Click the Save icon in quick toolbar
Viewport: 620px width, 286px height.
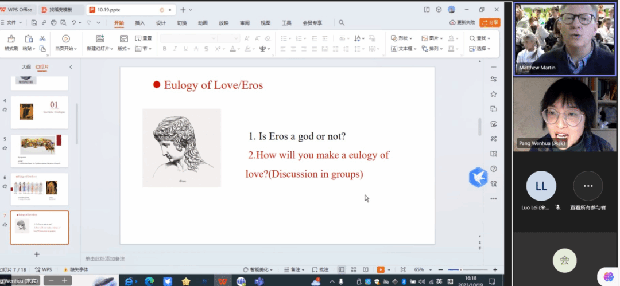point(34,23)
